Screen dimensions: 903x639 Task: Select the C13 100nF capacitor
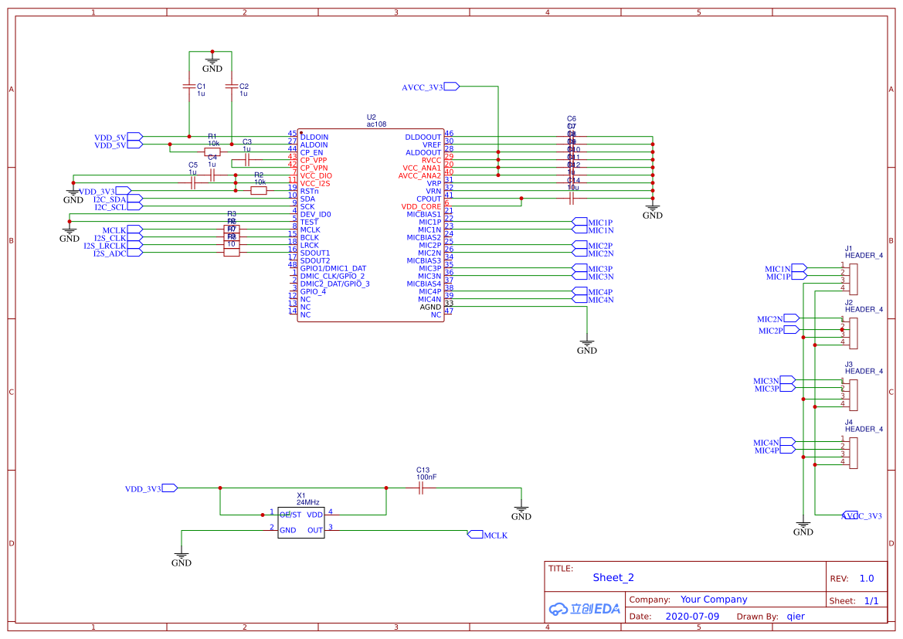pyautogui.click(x=421, y=488)
